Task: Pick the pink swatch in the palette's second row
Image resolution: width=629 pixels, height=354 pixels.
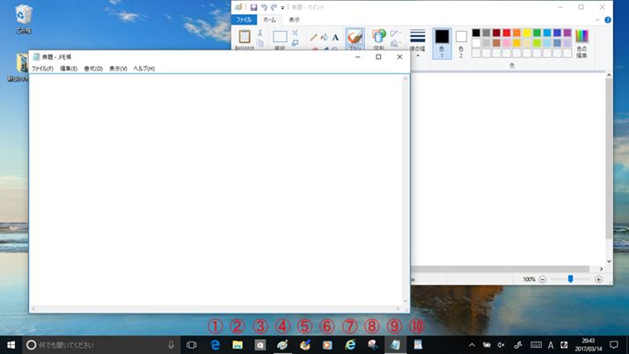Action: (507, 43)
